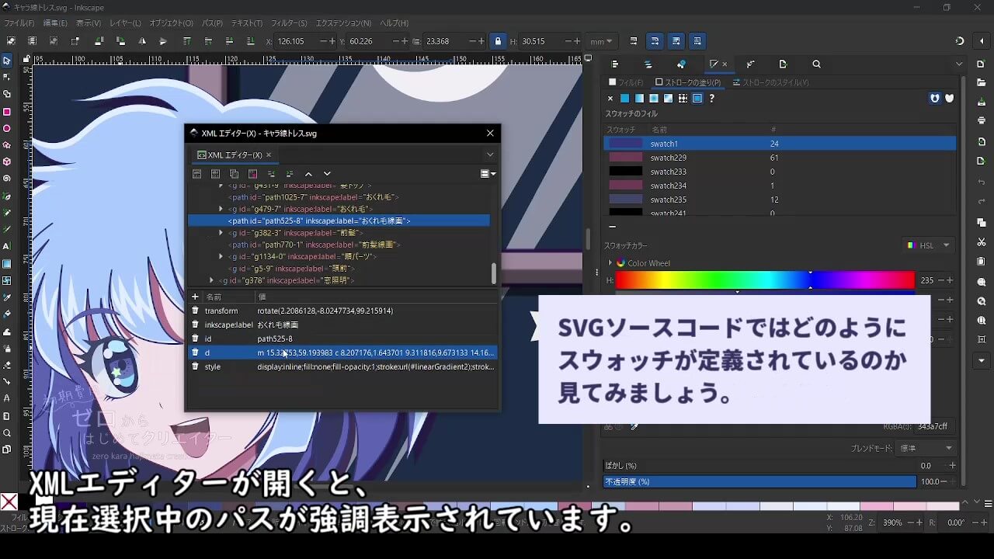The height and width of the screenshot is (559, 994).
Task: Click the XML node tree vertical scrollbar
Action: pos(493,273)
